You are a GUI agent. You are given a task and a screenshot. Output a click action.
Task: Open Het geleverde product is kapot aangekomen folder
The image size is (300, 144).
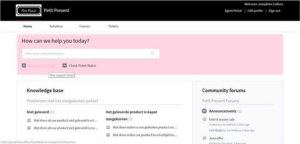click(132, 115)
